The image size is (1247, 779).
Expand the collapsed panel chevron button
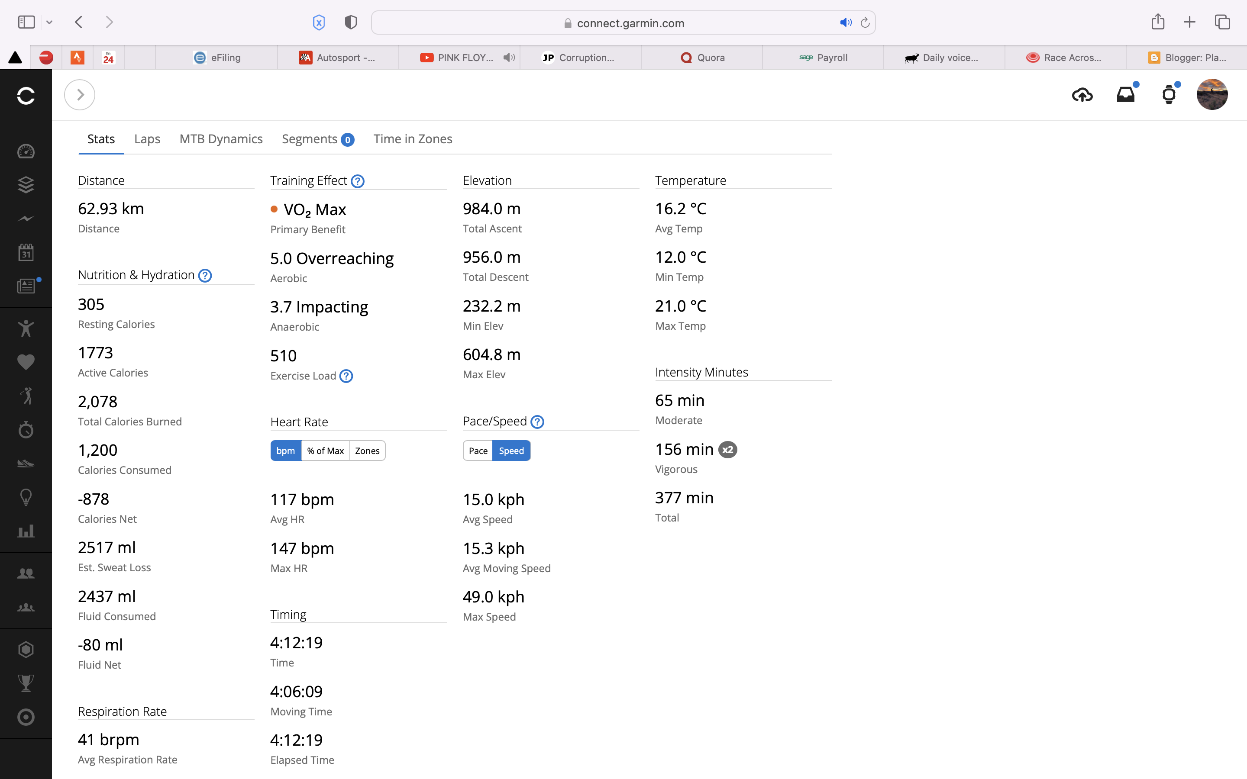80,95
